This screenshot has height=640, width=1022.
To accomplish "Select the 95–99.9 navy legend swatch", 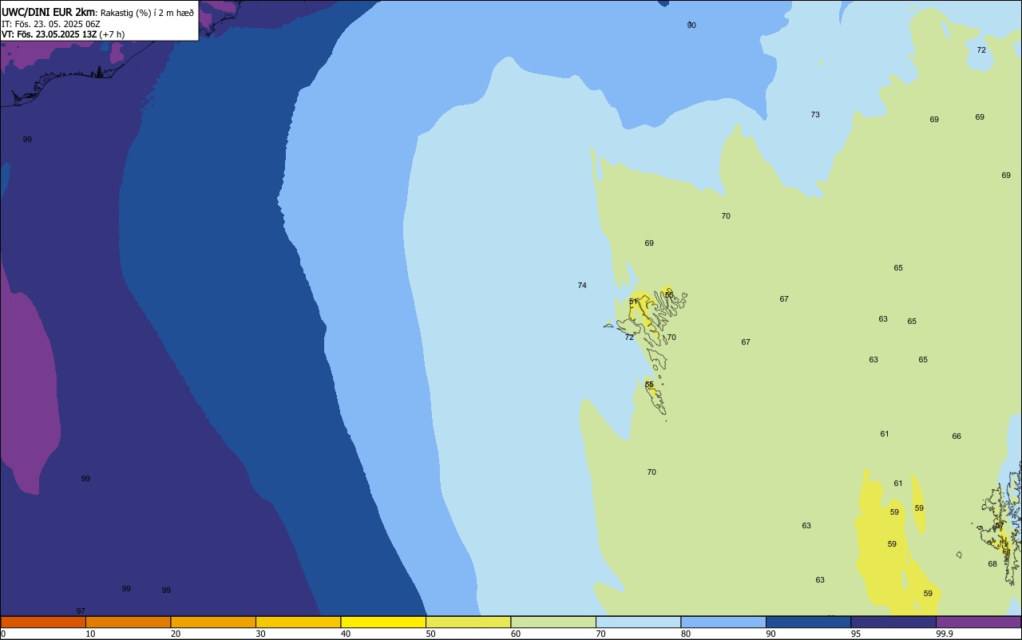I will 893,622.
